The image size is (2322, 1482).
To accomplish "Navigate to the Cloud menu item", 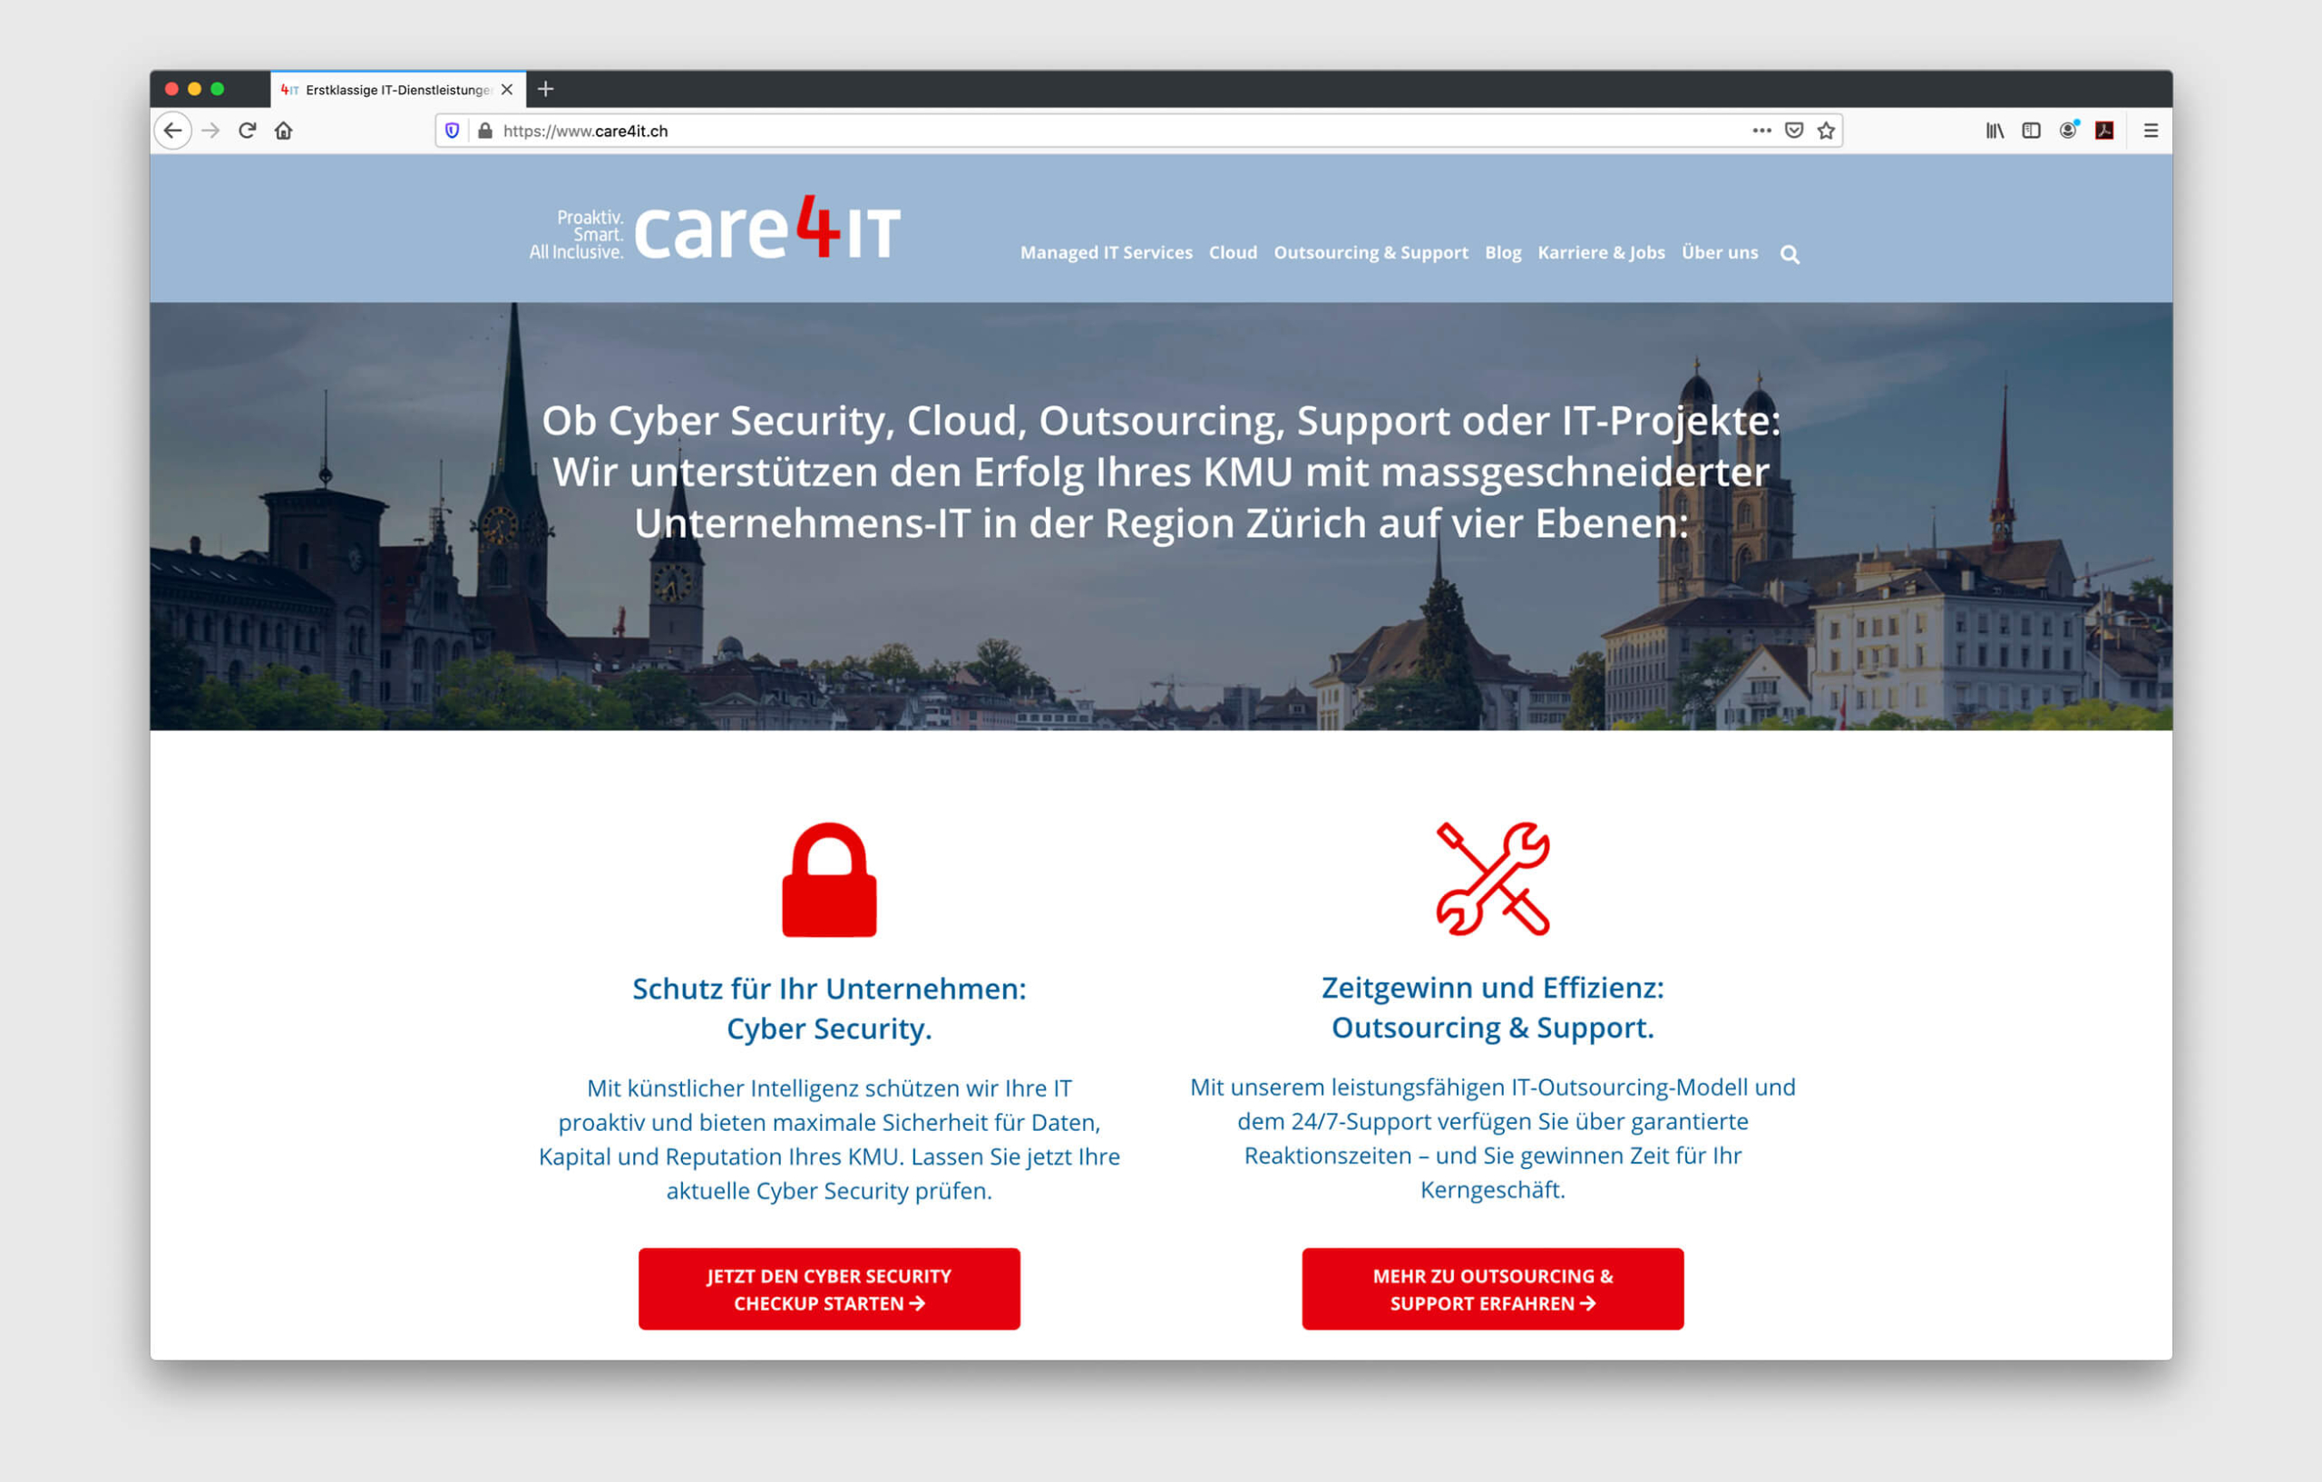I will pos(1229,252).
